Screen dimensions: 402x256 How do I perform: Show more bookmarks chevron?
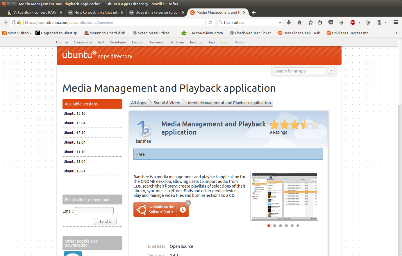click(397, 33)
